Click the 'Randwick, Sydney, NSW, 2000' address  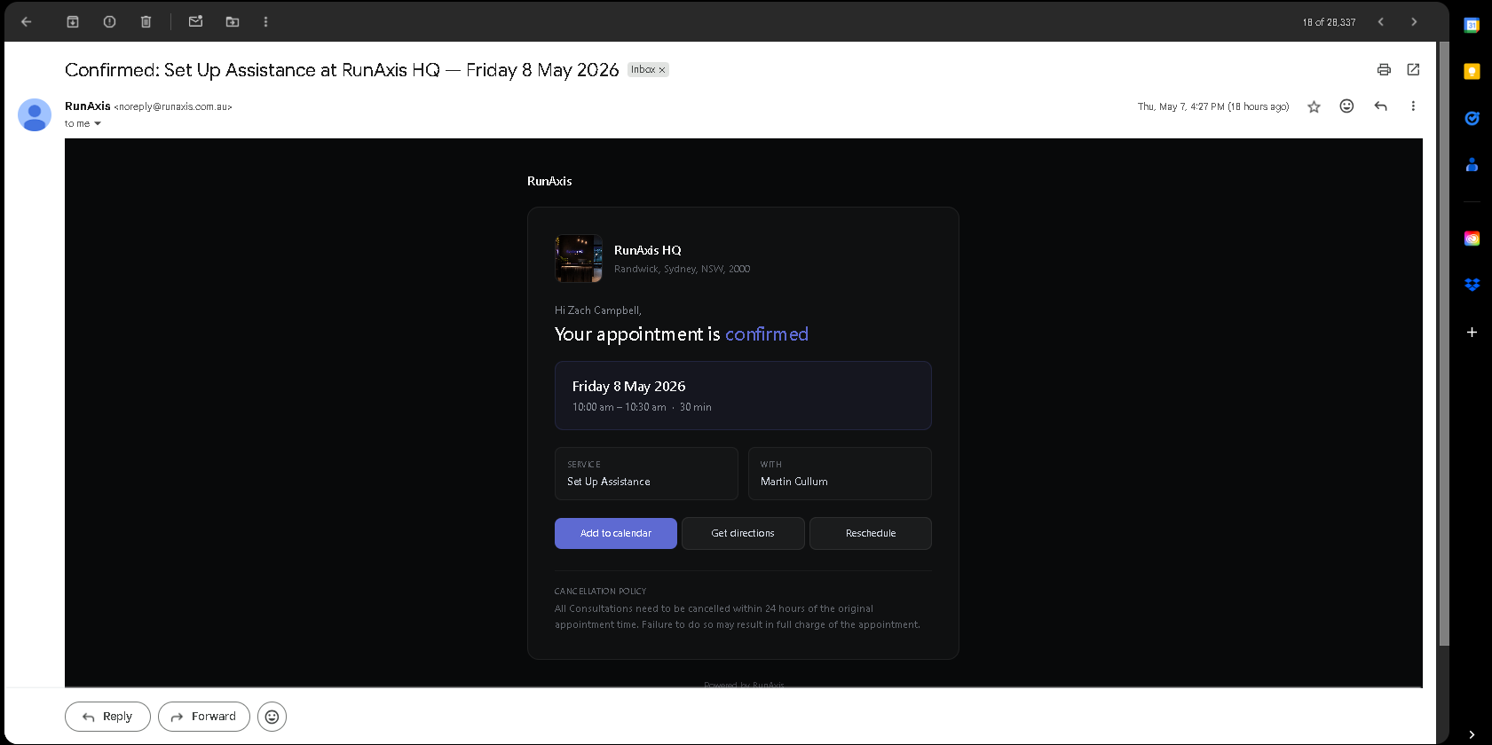click(x=682, y=269)
